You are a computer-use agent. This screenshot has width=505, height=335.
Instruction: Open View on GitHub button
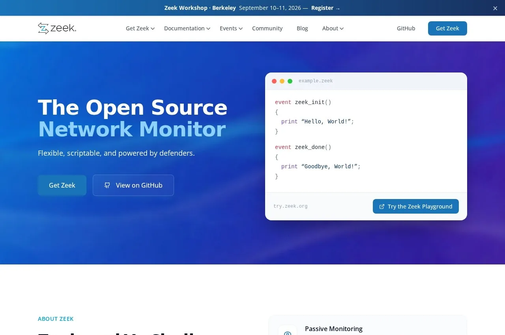(133, 185)
